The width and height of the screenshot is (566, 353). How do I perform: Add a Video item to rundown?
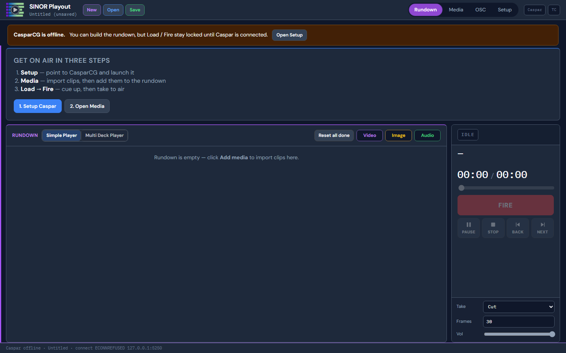tap(369, 135)
